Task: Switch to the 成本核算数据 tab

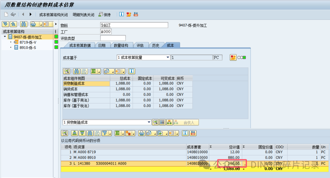Action: click(80, 45)
